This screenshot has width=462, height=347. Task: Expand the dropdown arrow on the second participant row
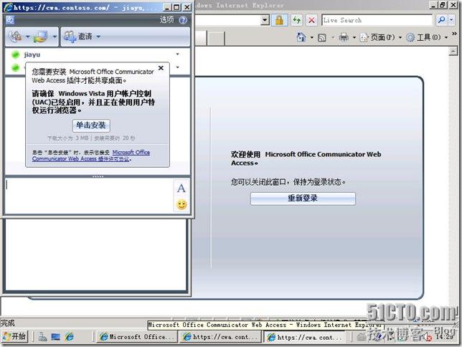click(x=177, y=67)
